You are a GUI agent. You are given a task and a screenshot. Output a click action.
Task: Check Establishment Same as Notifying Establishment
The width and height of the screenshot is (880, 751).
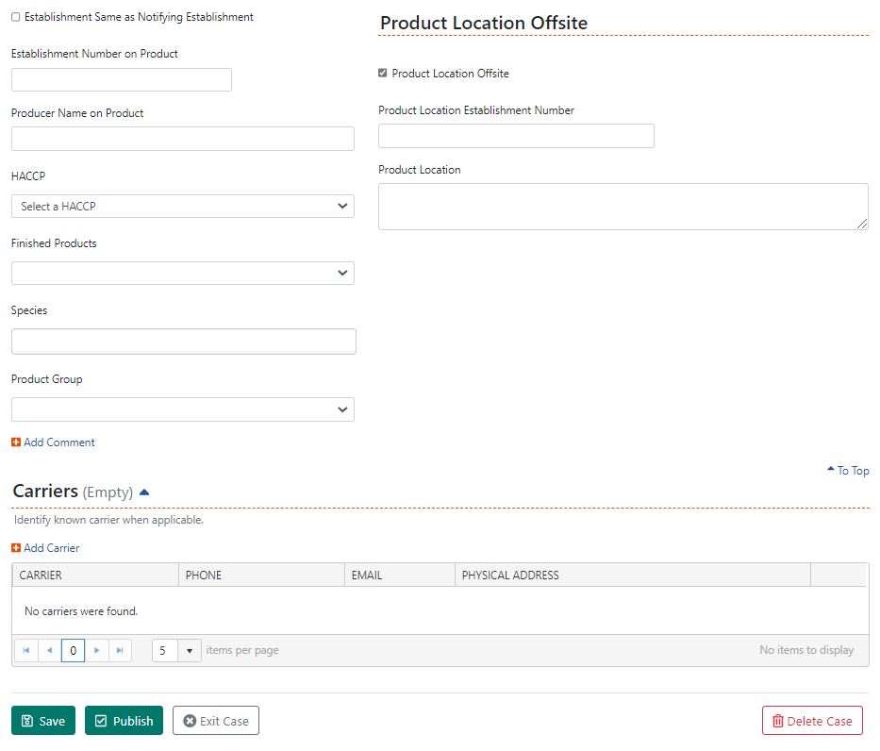[16, 17]
